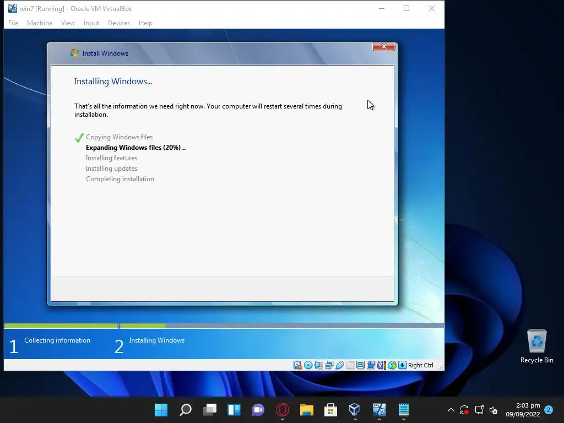Click the optical drive status icon
564x423 pixels.
[x=308, y=365]
